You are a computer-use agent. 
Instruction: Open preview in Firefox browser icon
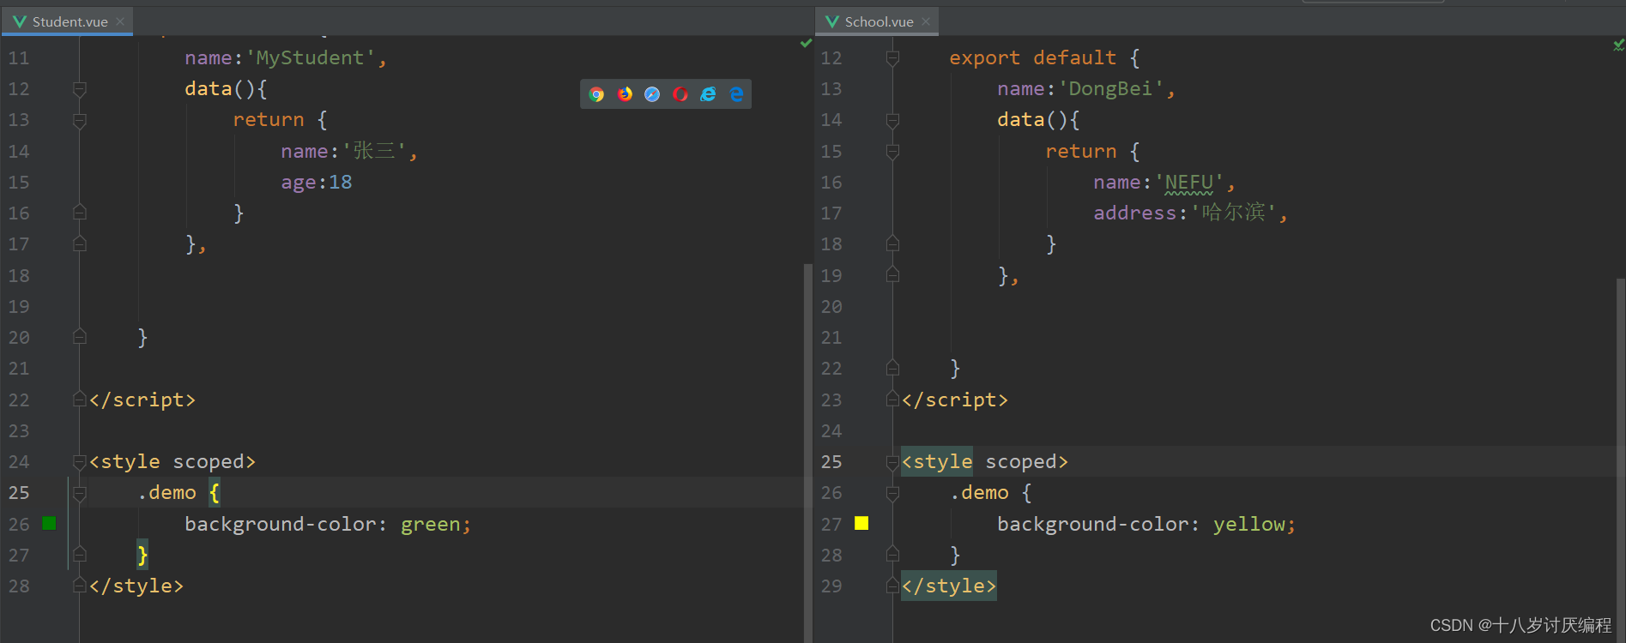[625, 94]
